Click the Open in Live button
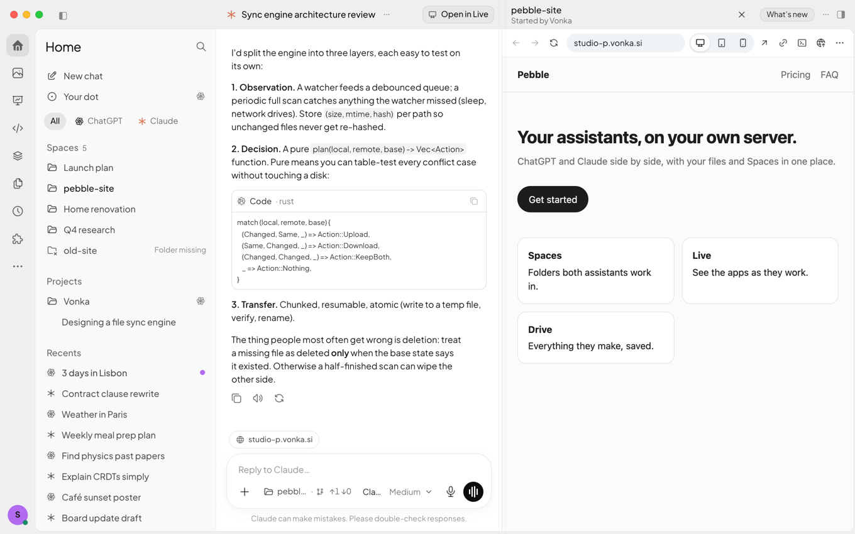Screen dimensions: 855x534 pos(458,14)
